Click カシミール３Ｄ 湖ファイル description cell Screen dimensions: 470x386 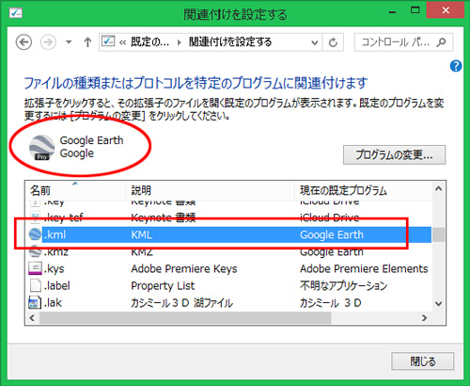pos(181,303)
